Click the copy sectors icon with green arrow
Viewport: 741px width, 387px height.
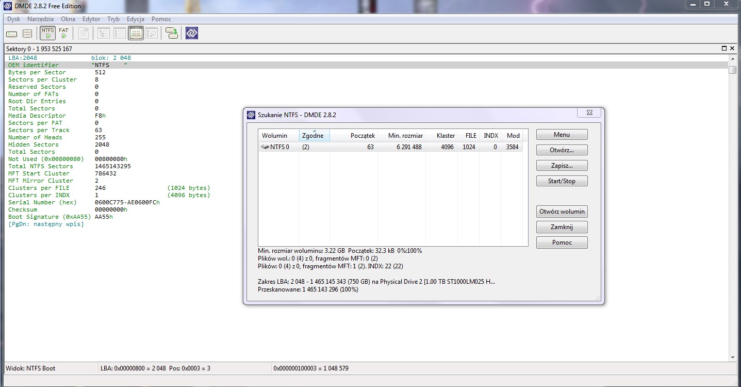pos(172,34)
